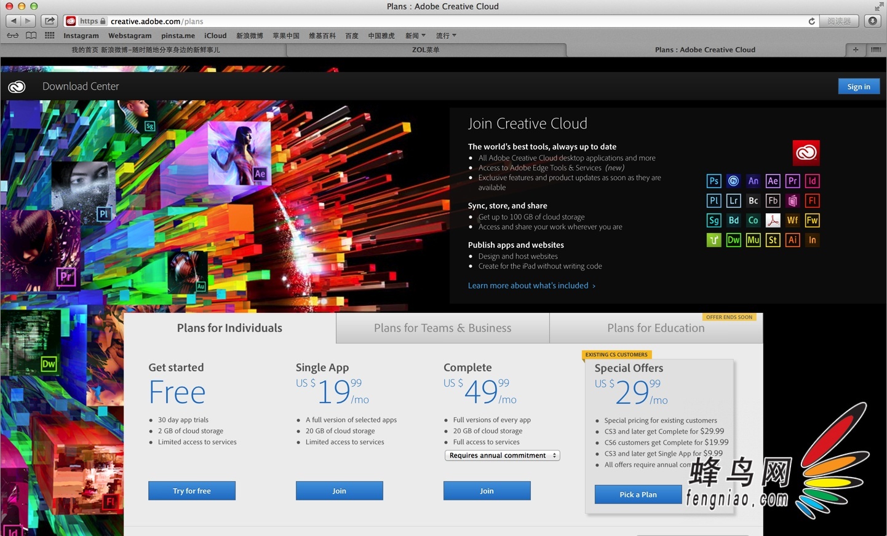The image size is (887, 536).
Task: Open Learn more about what's included link
Action: click(531, 285)
